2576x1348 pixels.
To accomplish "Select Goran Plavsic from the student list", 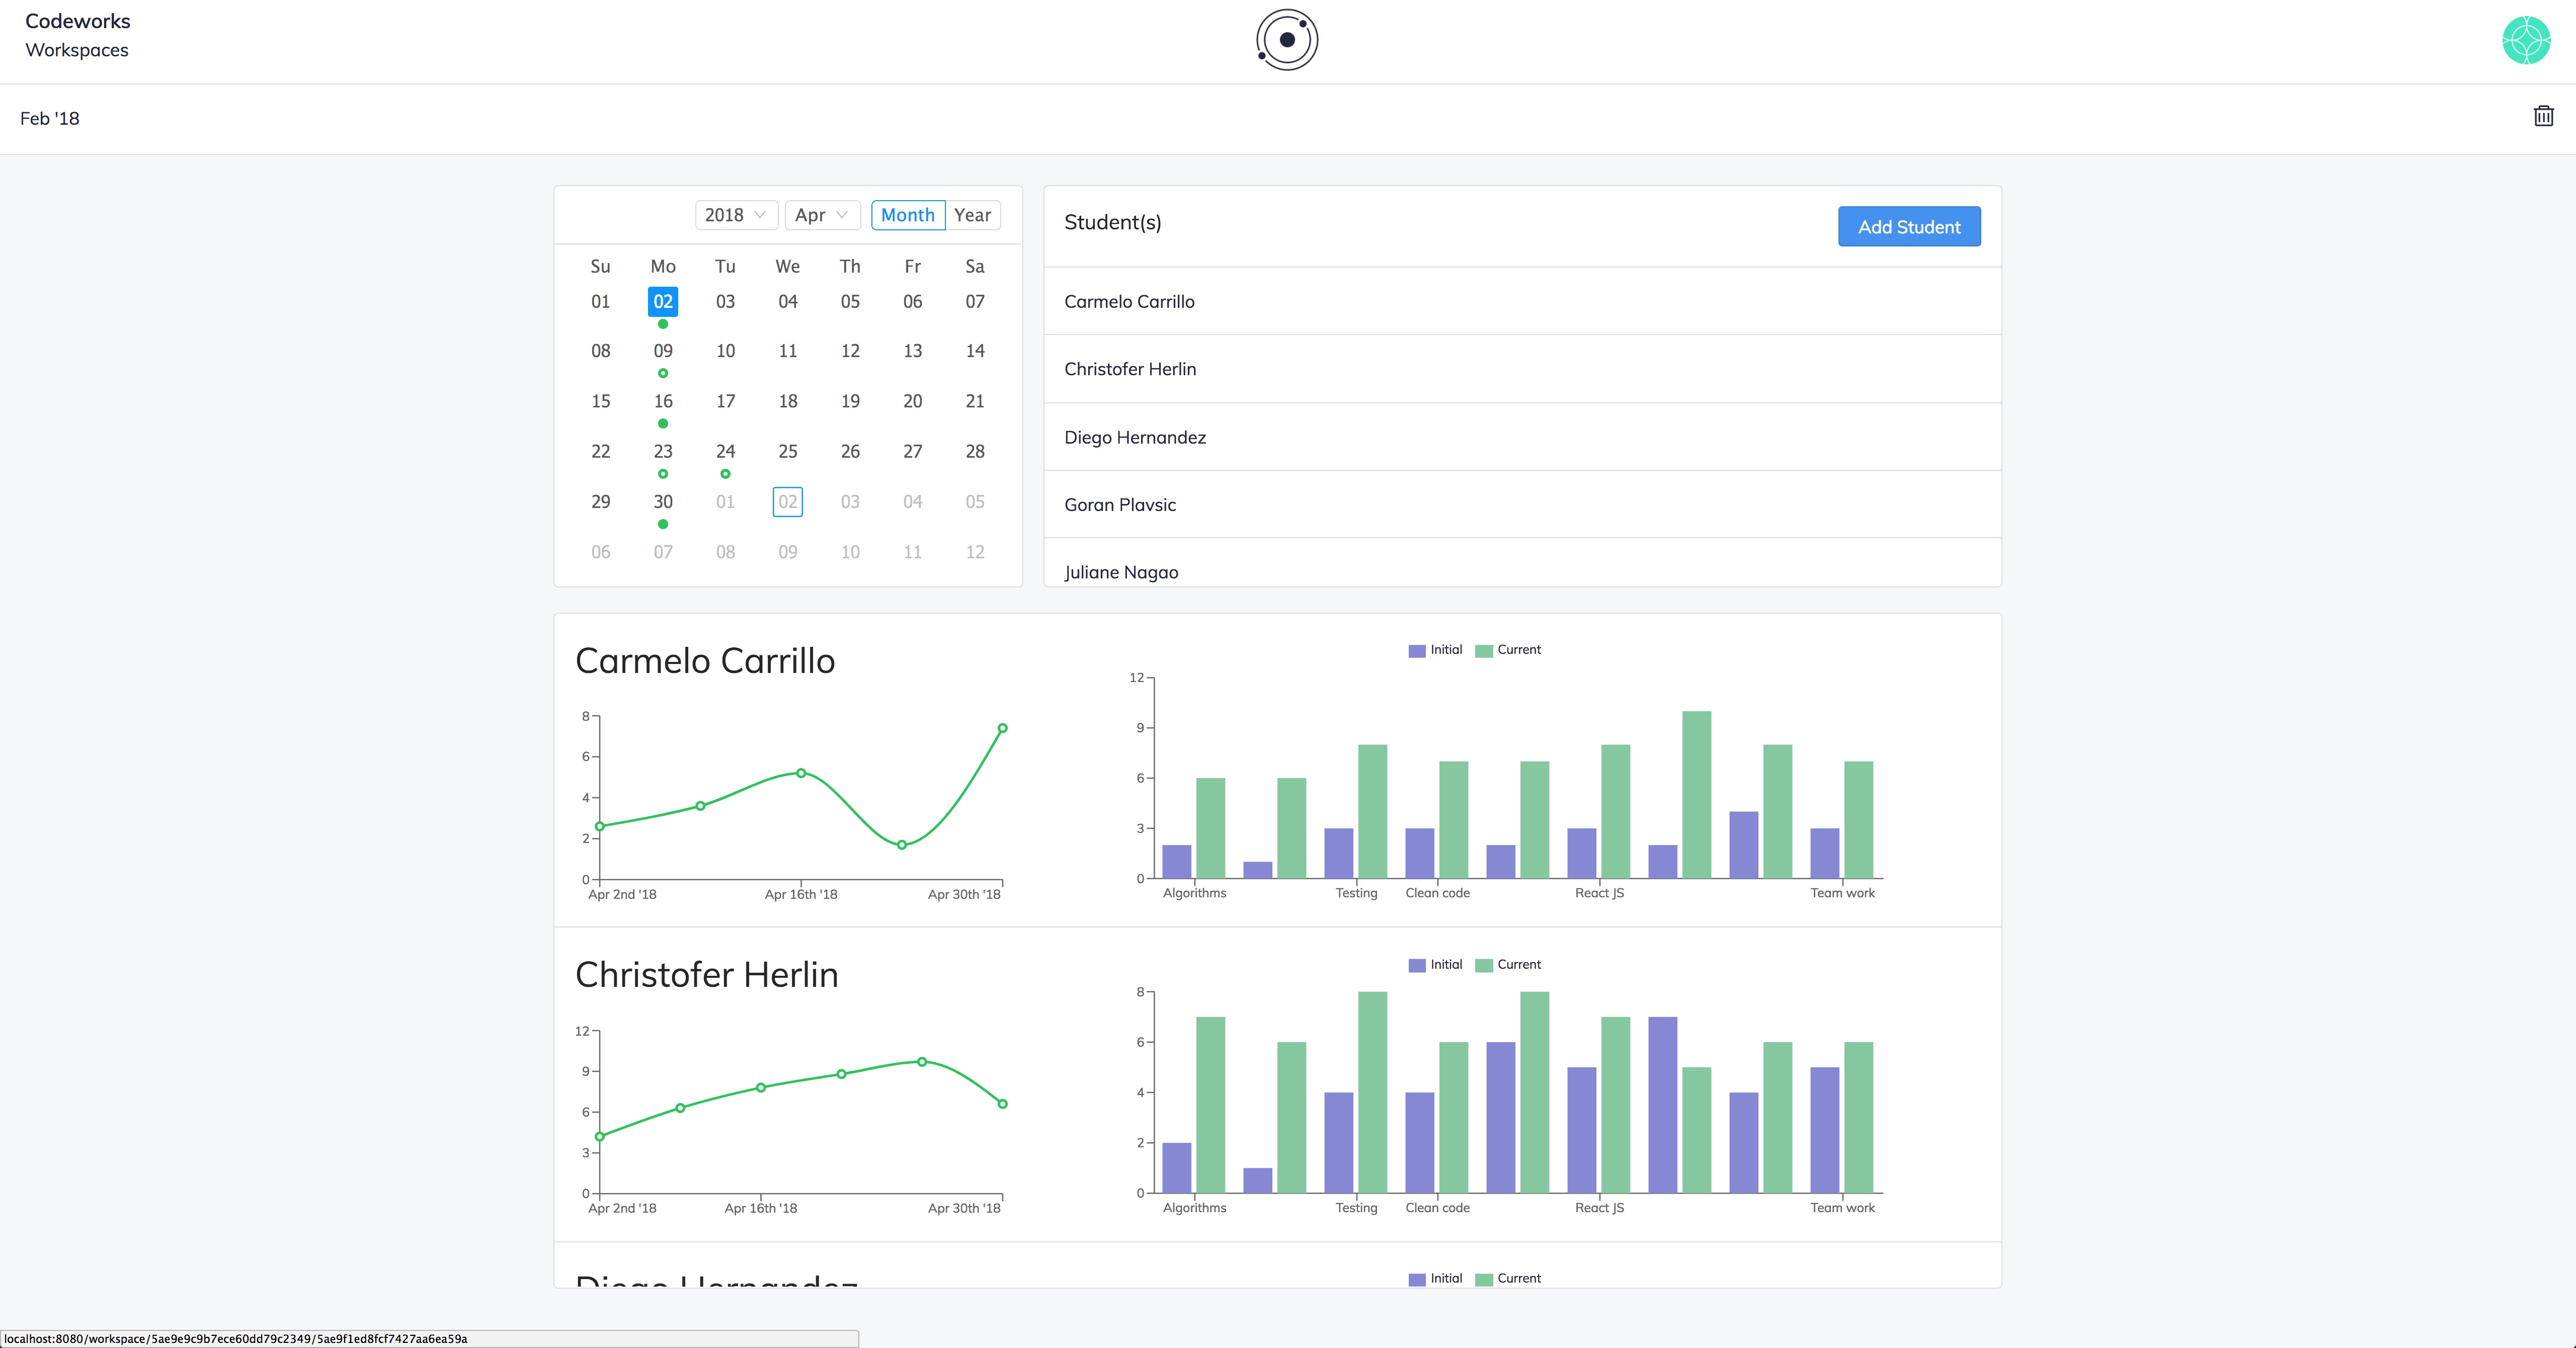I will coord(1120,505).
